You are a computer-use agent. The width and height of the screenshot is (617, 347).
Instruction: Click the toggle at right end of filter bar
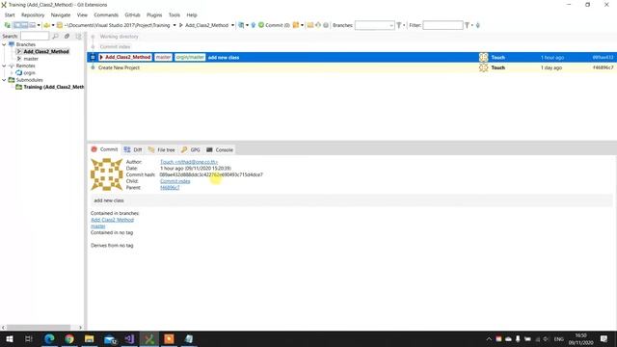(x=478, y=25)
